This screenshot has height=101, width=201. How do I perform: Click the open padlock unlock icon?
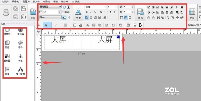pyautogui.click(x=182, y=18)
